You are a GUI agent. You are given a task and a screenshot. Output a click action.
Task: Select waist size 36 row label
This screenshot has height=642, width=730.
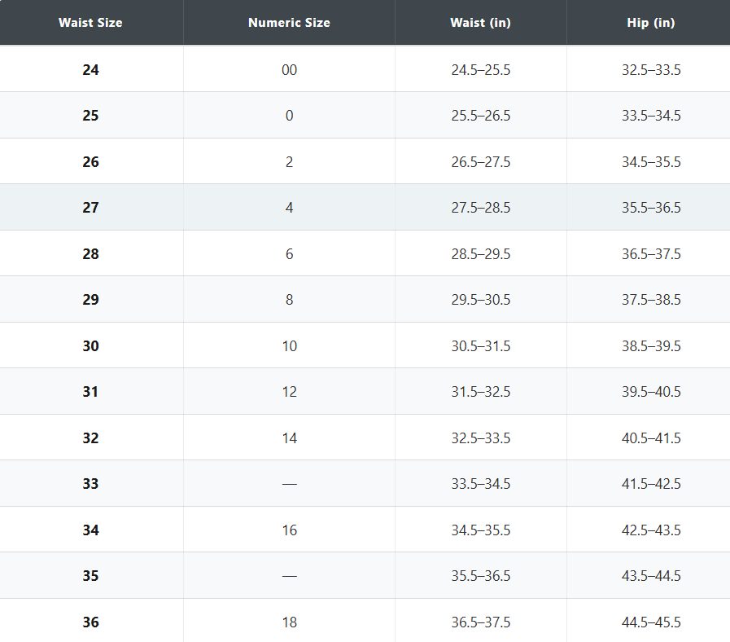click(90, 622)
